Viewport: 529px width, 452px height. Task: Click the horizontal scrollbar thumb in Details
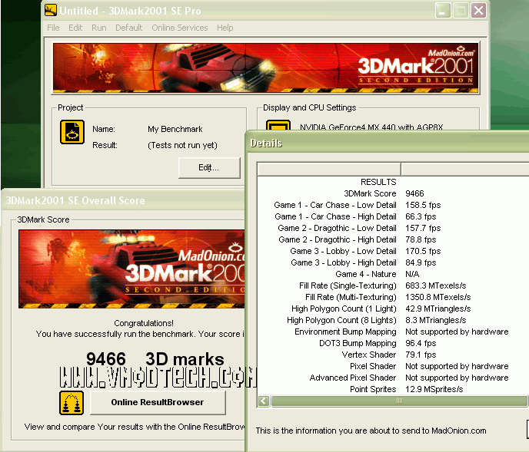(x=399, y=401)
